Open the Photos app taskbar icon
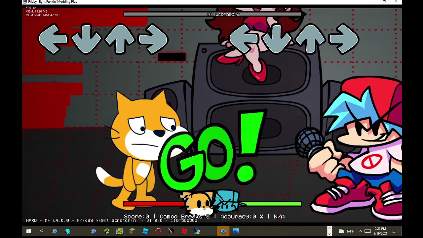 (x=236, y=231)
